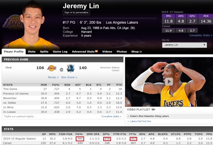Open the Game Log tab

click(x=60, y=52)
